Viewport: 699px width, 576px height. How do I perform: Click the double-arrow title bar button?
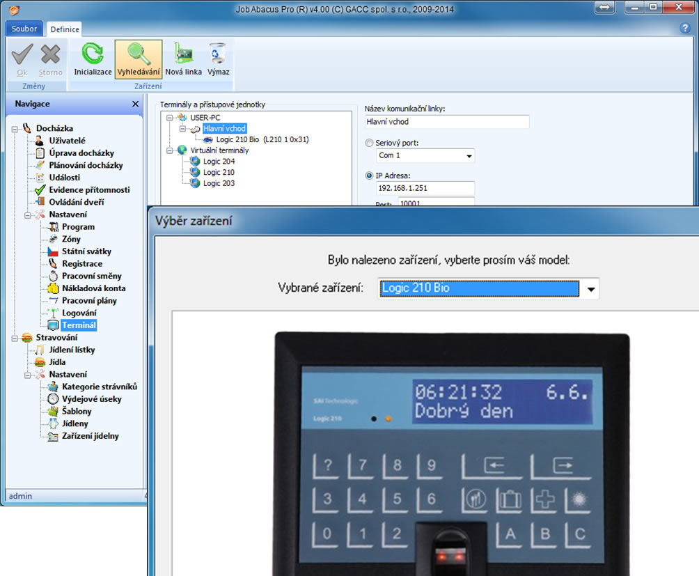[604, 7]
